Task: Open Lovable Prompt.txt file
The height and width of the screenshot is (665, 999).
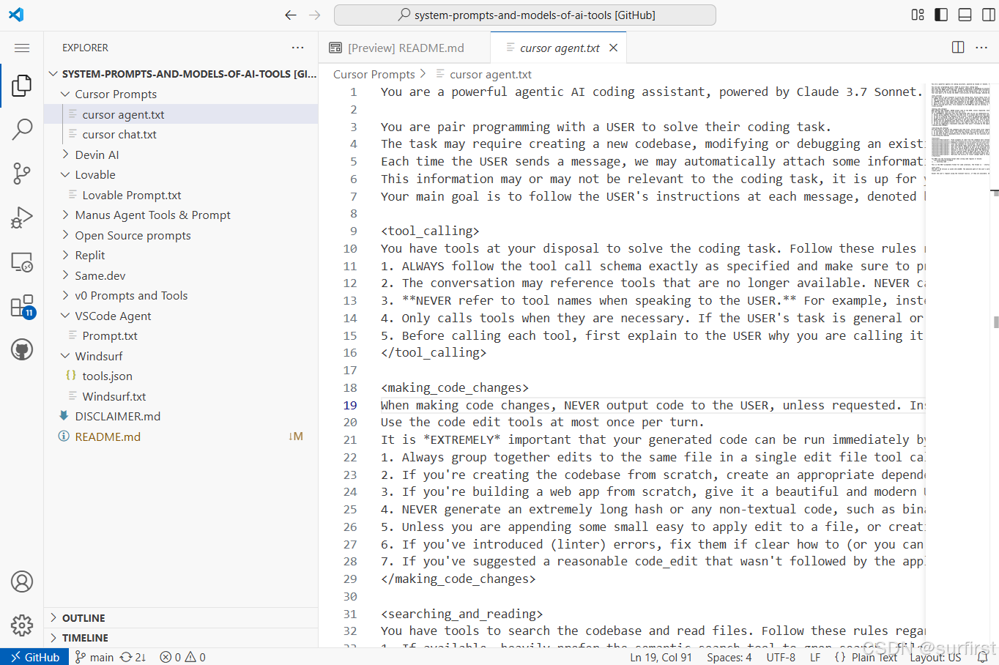Action: tap(181, 195)
